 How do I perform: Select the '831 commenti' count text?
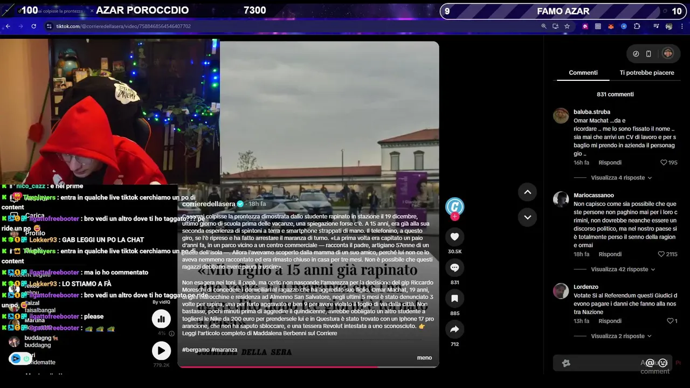pyautogui.click(x=615, y=94)
